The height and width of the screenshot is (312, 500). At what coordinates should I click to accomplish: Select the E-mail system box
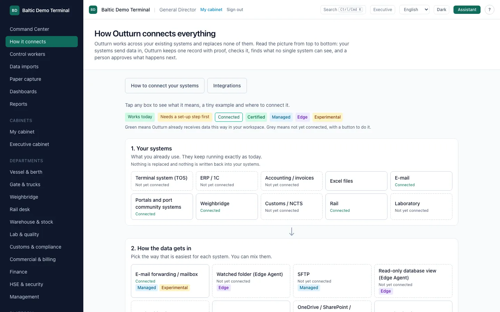(421, 181)
